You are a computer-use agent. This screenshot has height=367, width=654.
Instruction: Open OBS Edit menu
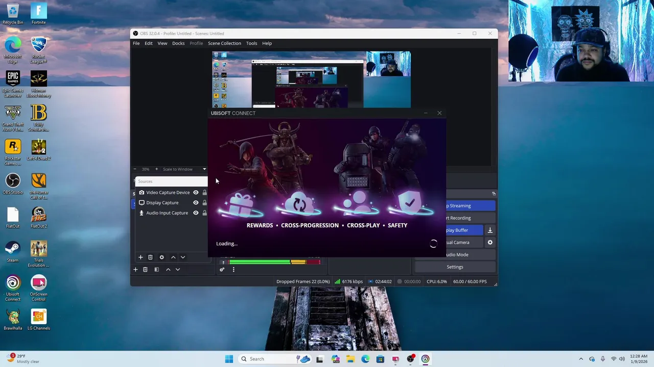(x=149, y=43)
